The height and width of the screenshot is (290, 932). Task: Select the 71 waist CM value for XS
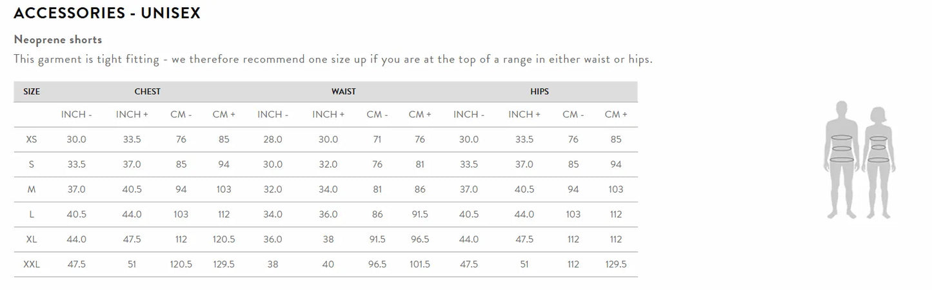tap(377, 139)
